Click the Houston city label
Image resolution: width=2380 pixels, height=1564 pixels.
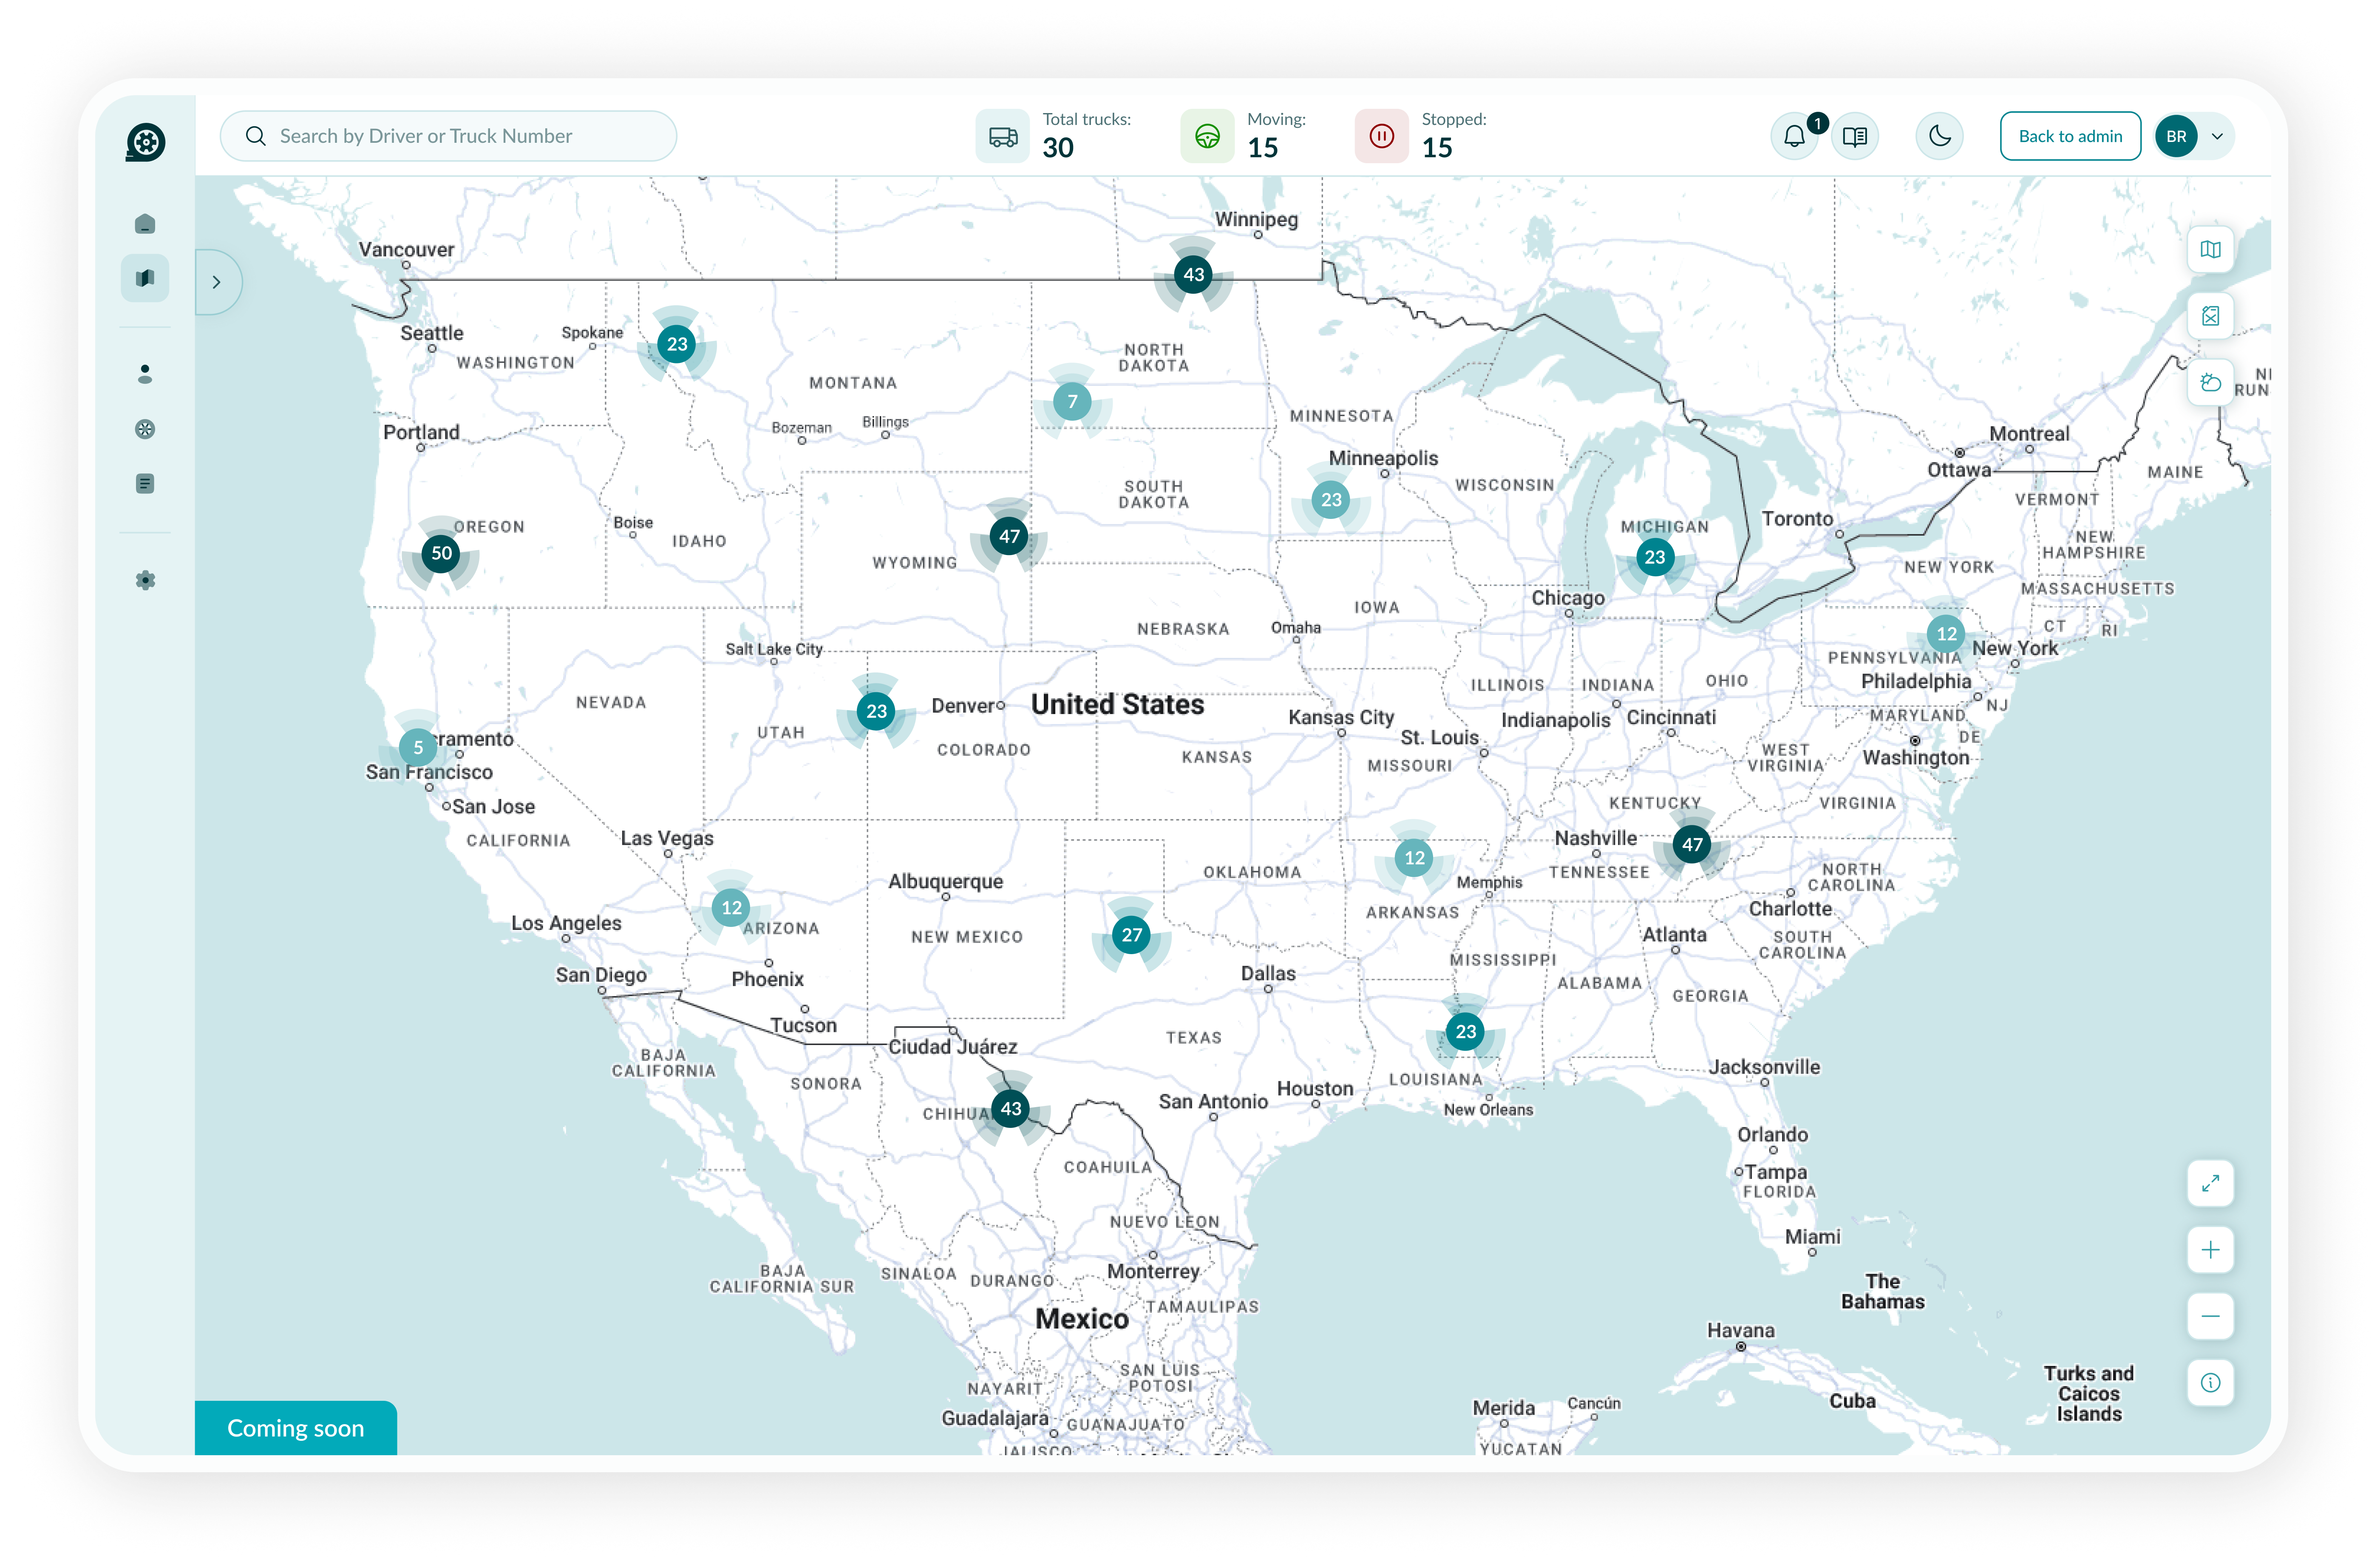1314,1088
